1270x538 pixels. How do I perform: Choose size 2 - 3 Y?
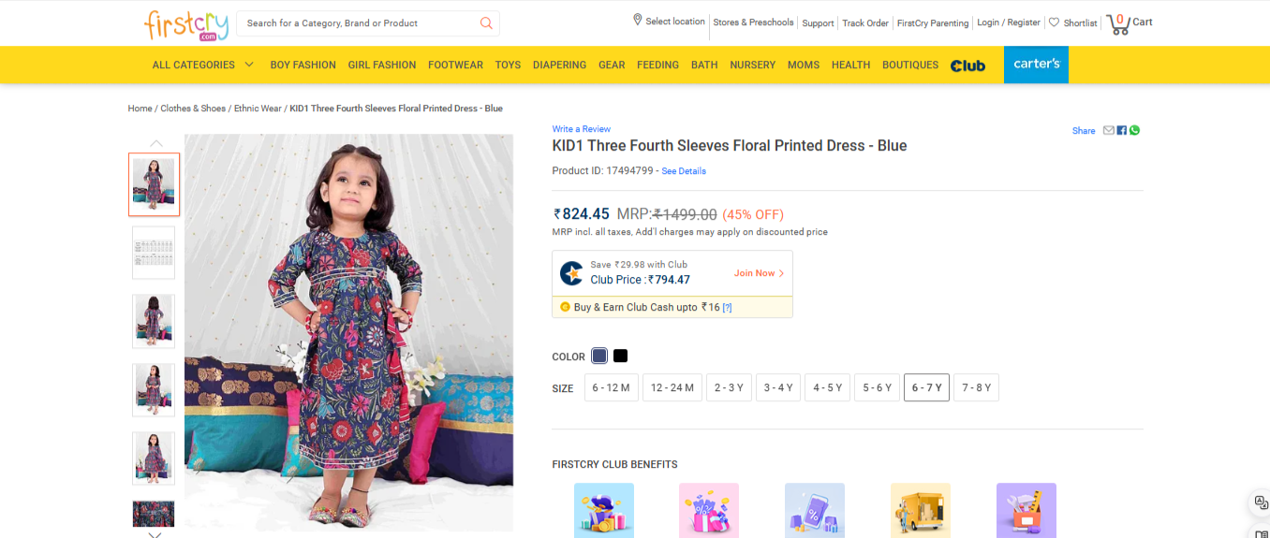click(730, 387)
